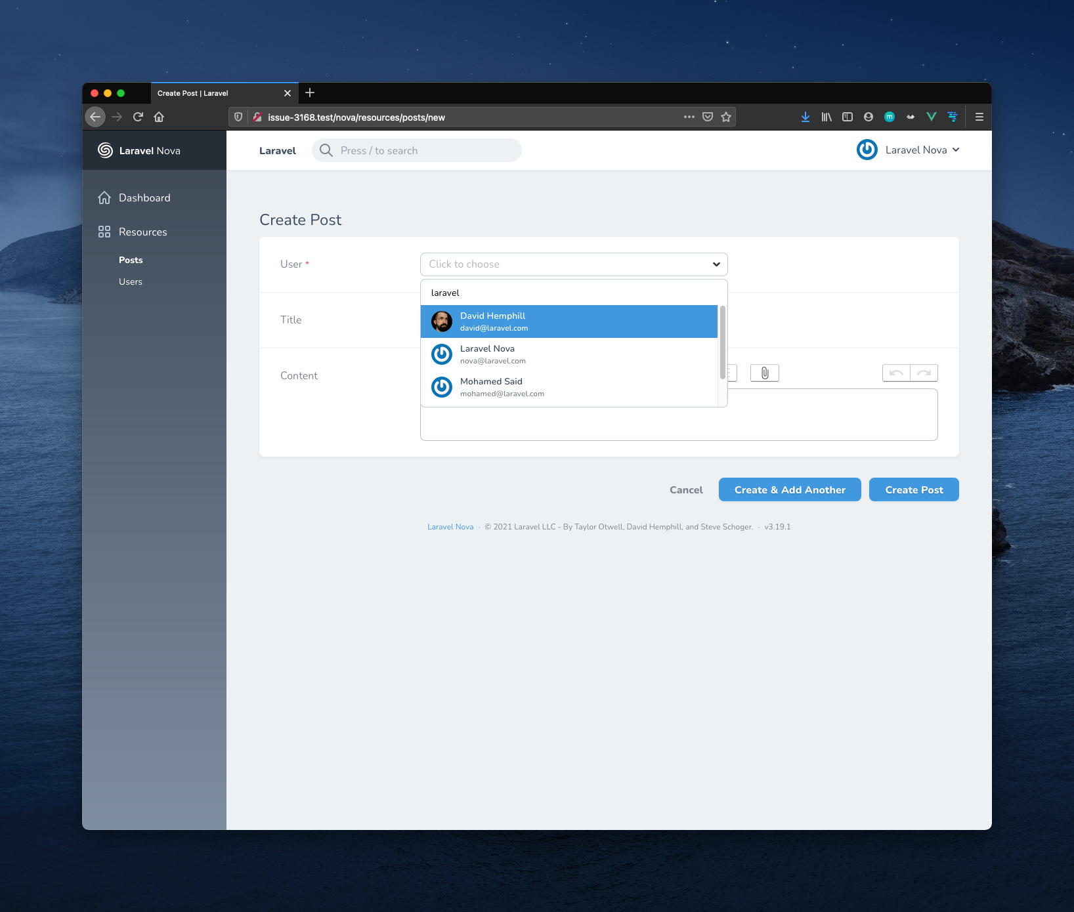1074x912 pixels.
Task: Click the Laravel Nova avatar icon near username
Action: point(866,150)
